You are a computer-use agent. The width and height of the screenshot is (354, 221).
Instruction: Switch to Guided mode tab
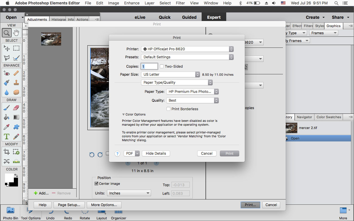(189, 17)
